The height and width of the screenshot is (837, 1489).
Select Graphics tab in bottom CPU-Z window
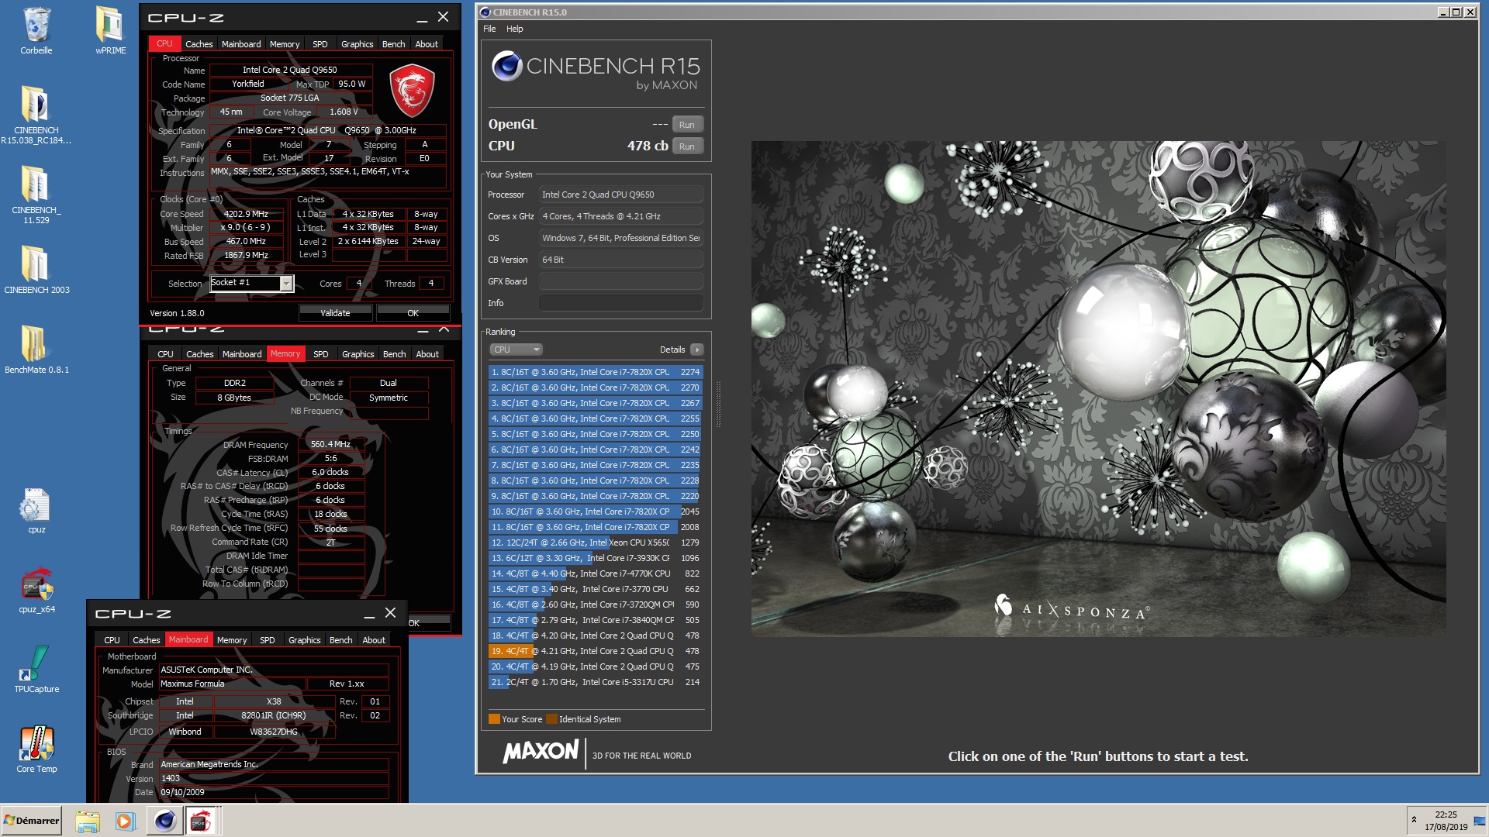(x=305, y=640)
